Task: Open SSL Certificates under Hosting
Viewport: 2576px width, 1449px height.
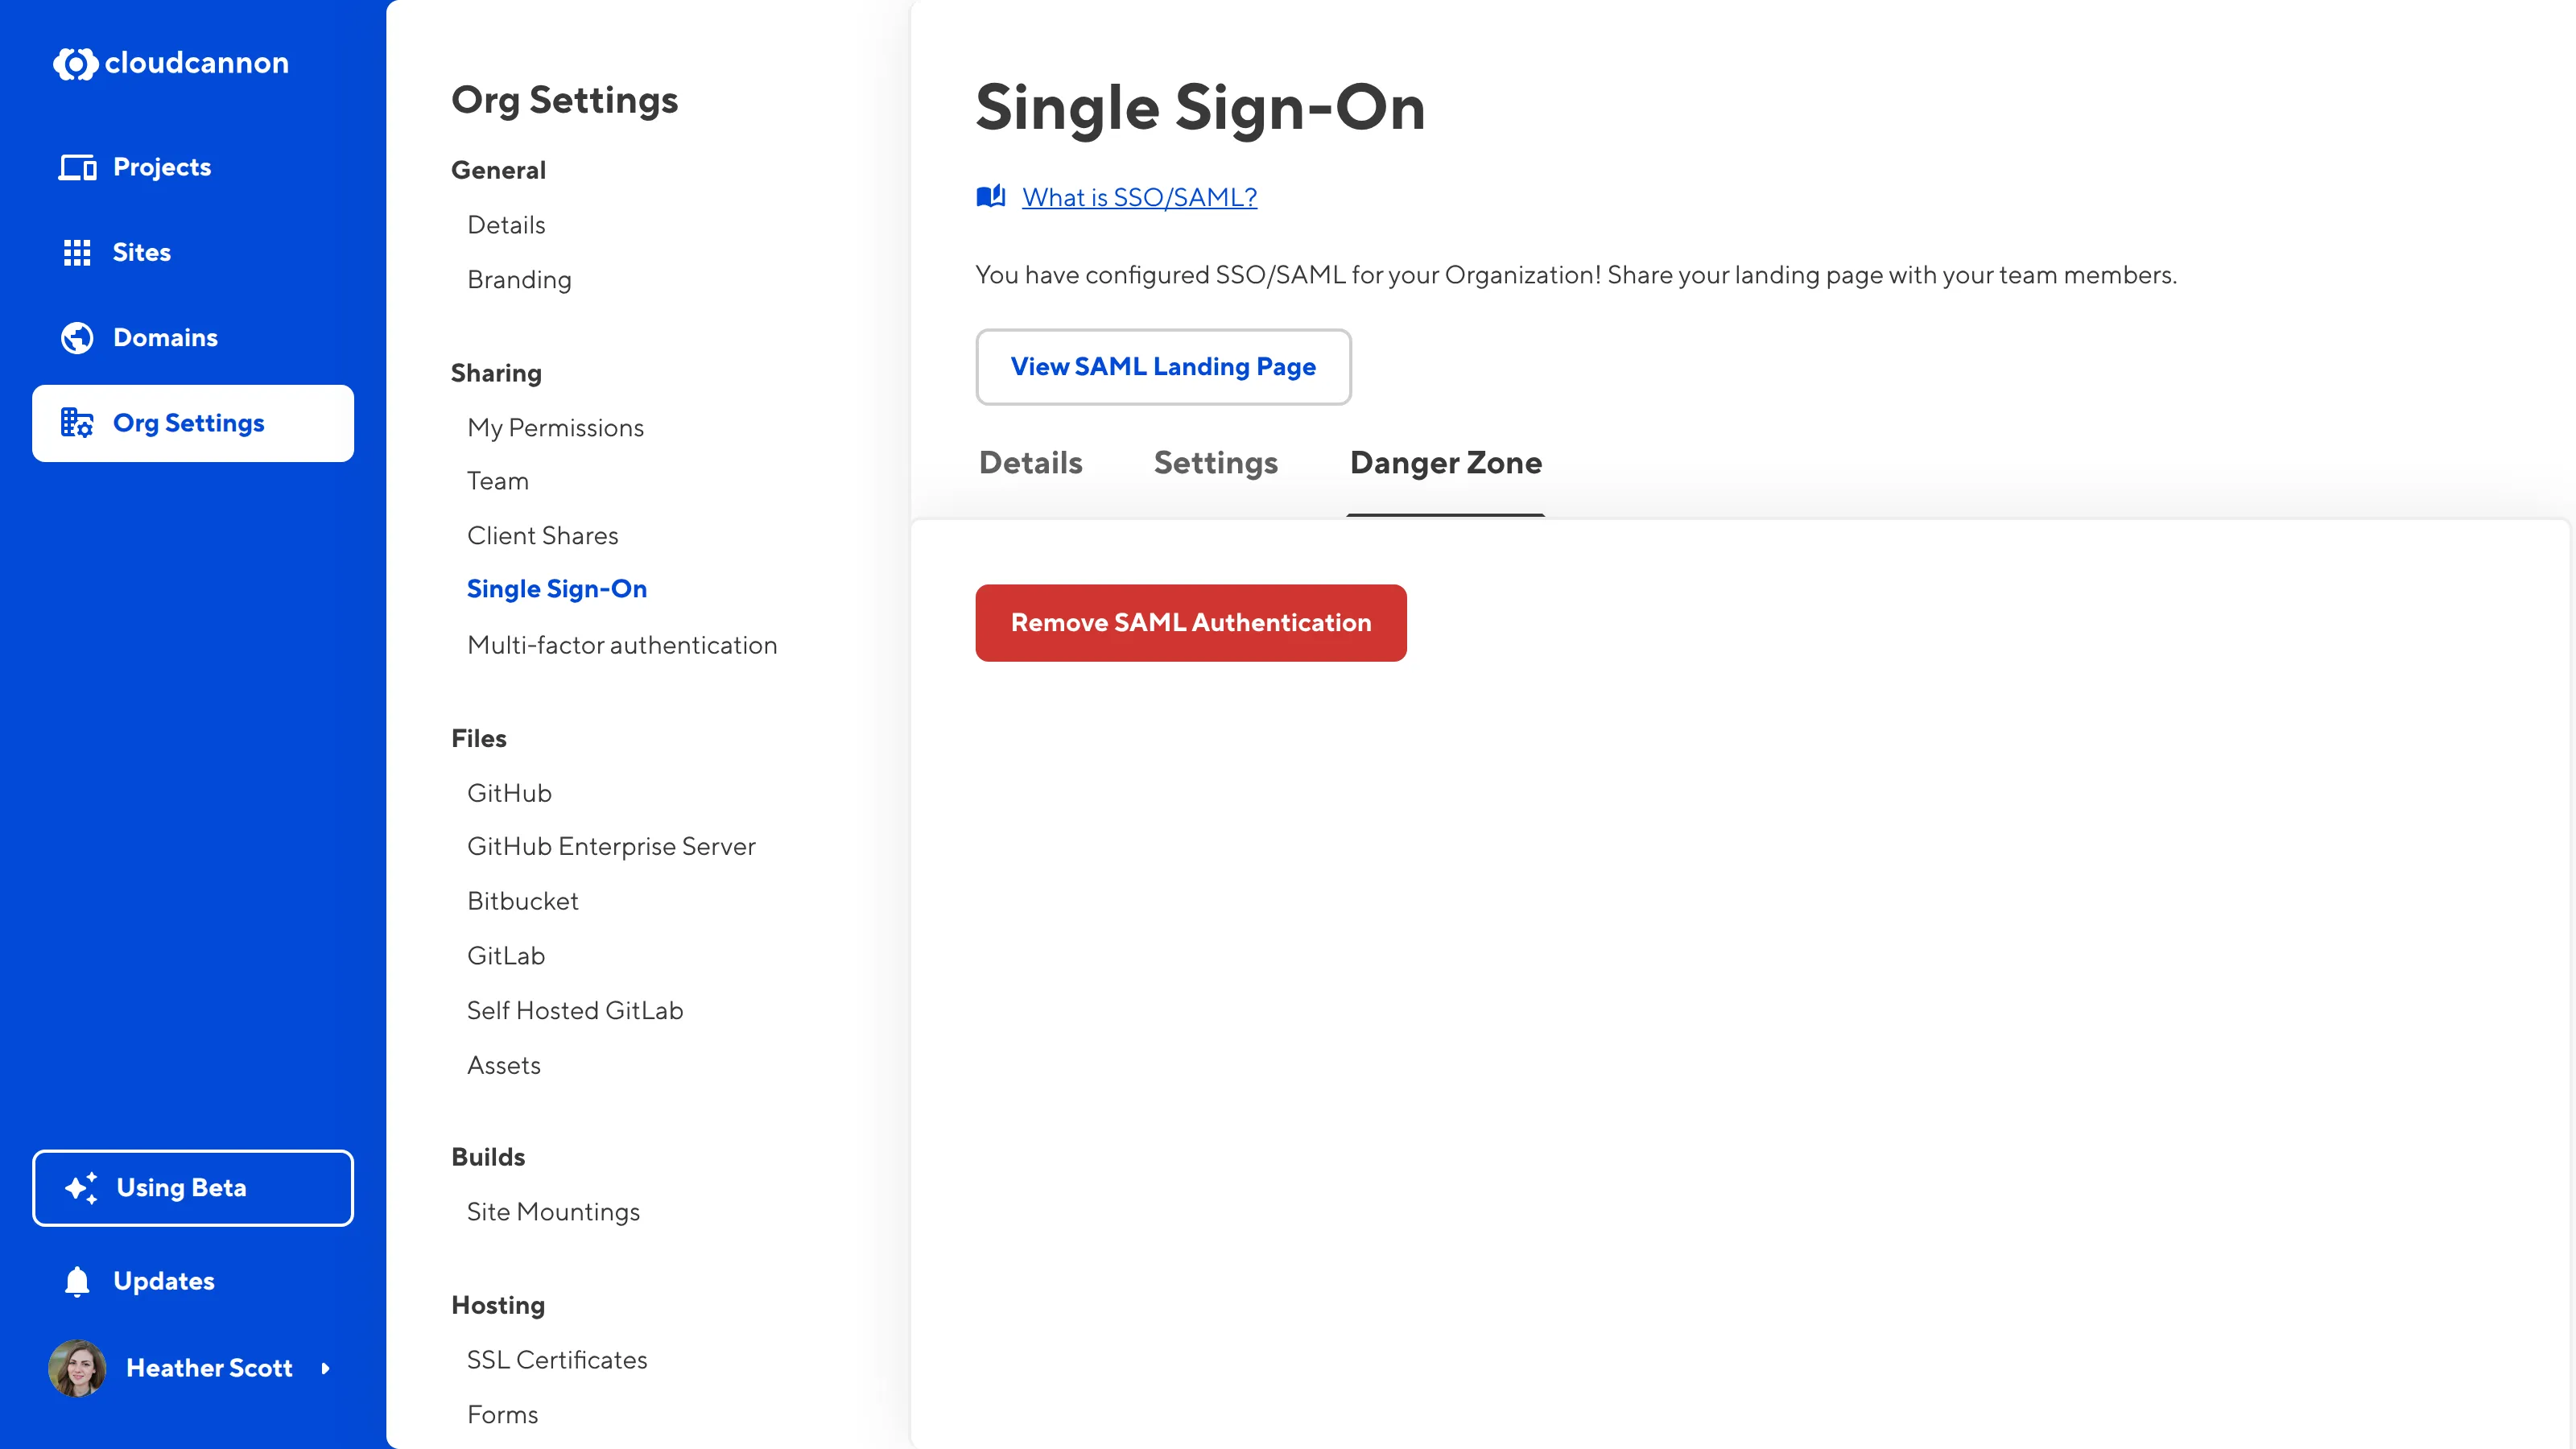Action: pos(557,1360)
